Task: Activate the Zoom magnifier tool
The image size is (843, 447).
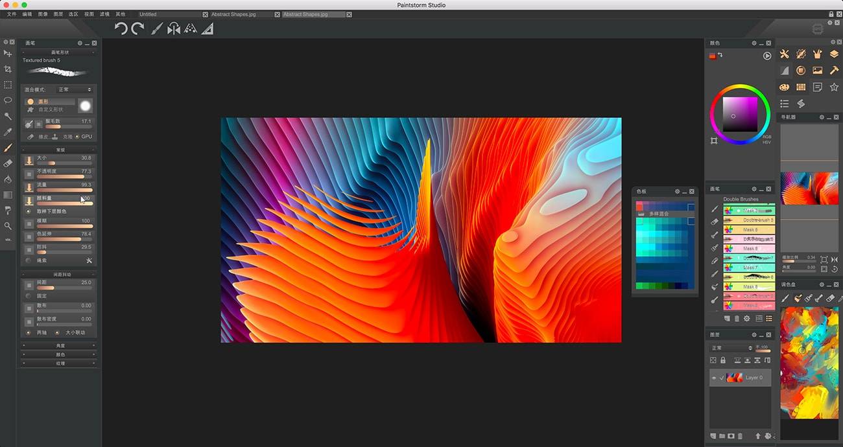Action: click(8, 226)
